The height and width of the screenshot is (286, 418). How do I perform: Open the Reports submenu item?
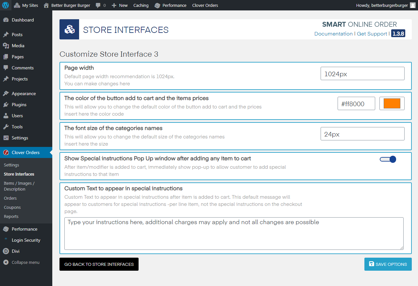(x=11, y=217)
